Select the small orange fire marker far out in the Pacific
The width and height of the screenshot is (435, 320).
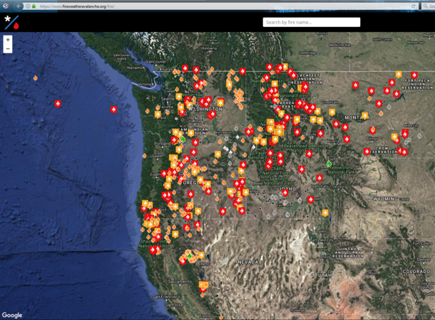click(35, 78)
